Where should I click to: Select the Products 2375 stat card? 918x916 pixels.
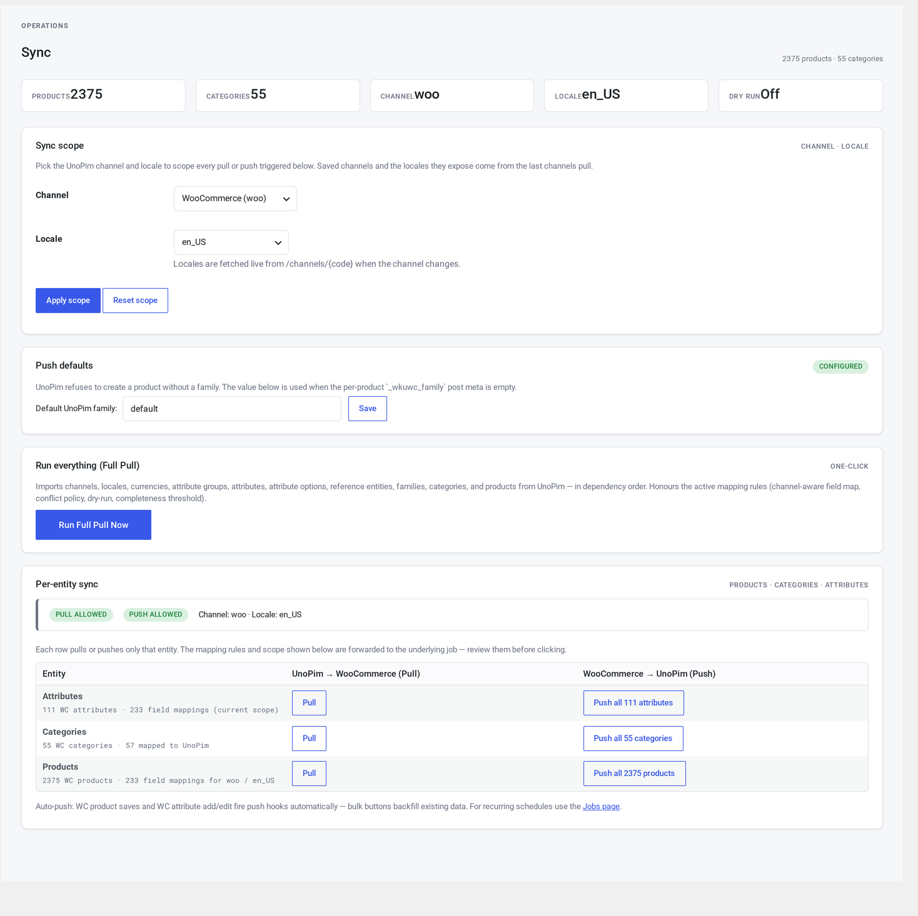(103, 96)
